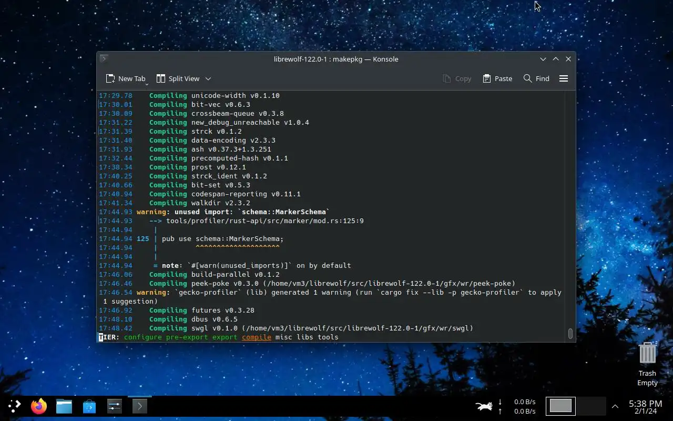Image resolution: width=673 pixels, height=421 pixels.
Task: Open a New Tab in Konsole
Action: [x=125, y=78]
